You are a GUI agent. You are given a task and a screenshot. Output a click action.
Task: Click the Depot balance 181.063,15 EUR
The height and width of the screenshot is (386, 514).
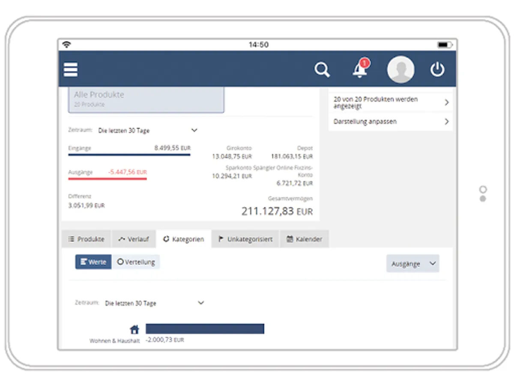292,157
